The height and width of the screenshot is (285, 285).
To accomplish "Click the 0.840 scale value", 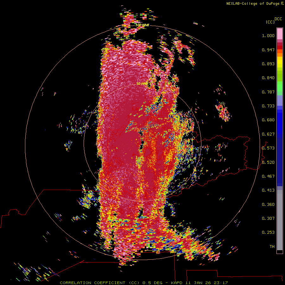I will tap(268, 78).
